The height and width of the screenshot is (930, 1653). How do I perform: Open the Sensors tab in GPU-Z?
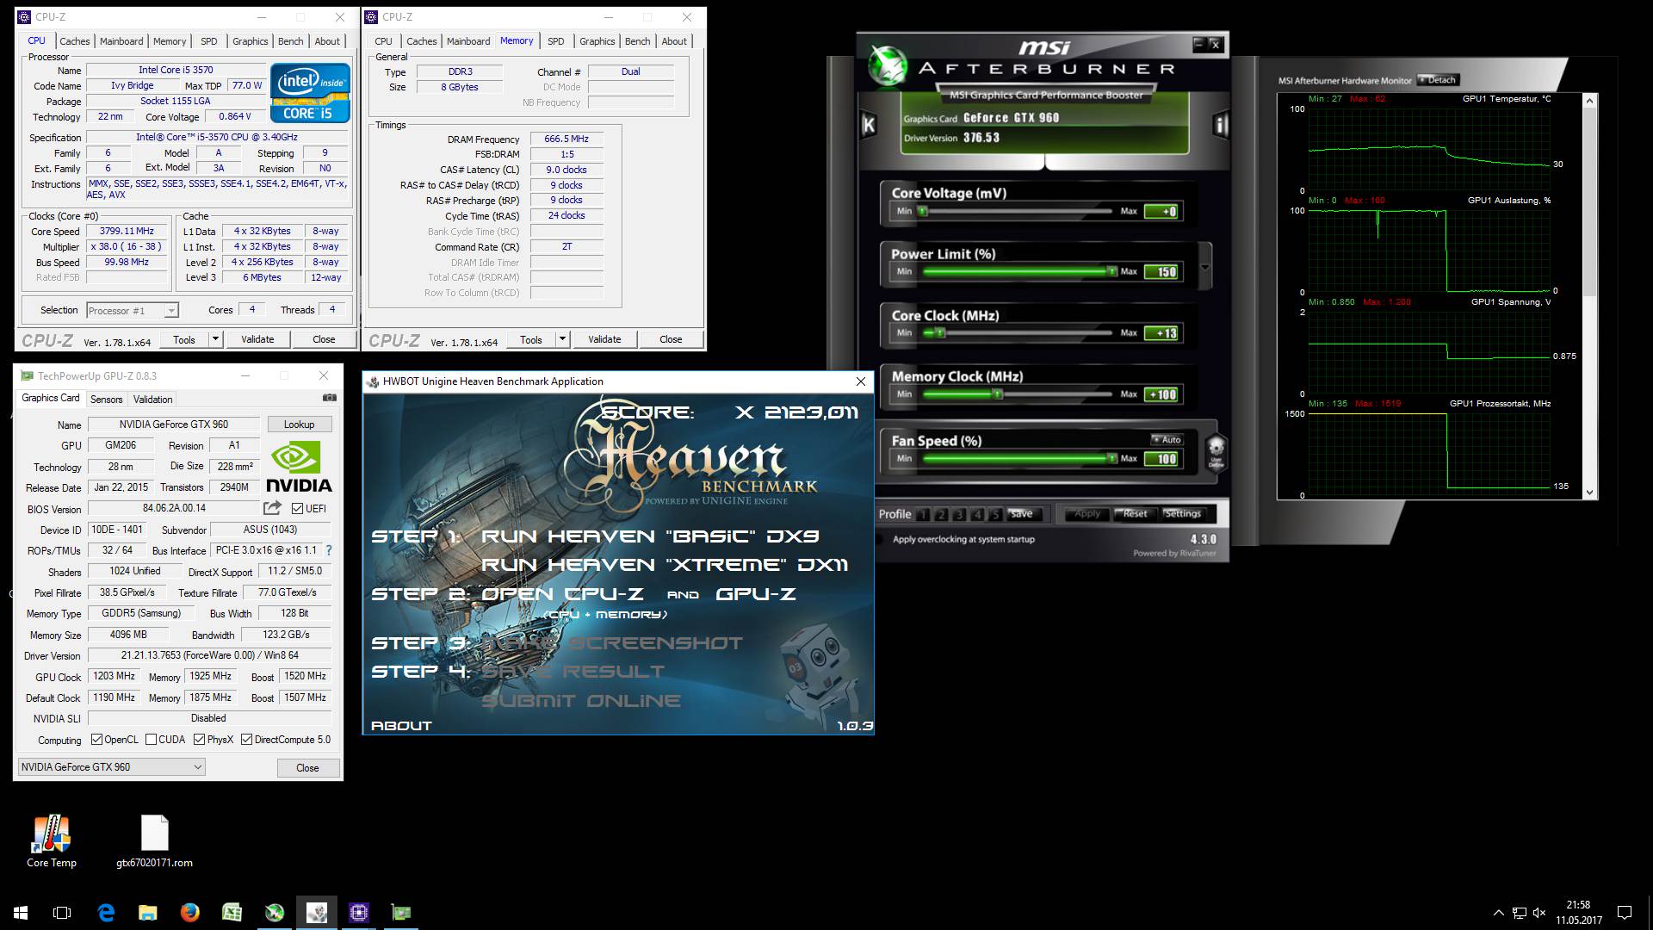(x=107, y=400)
